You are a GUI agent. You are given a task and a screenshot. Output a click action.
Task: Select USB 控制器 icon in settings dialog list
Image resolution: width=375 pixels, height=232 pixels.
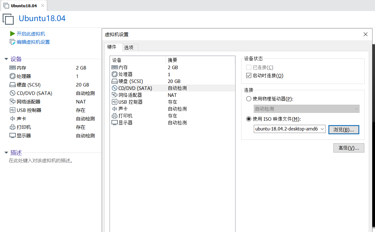coord(115,102)
